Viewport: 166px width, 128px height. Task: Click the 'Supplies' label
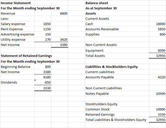coord(92,34)
